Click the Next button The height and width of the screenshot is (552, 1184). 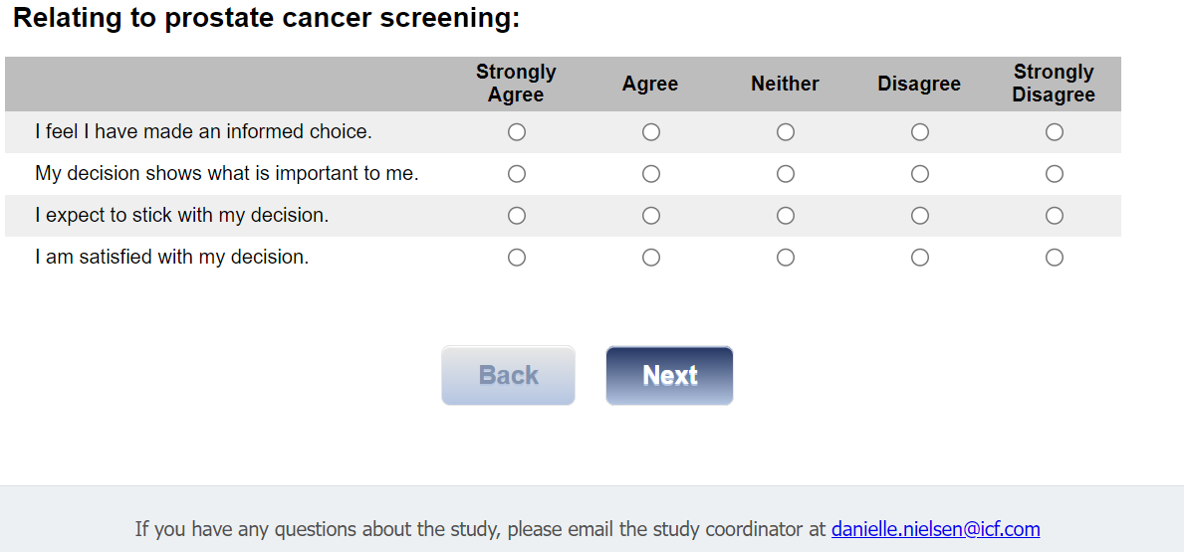pyautogui.click(x=669, y=376)
